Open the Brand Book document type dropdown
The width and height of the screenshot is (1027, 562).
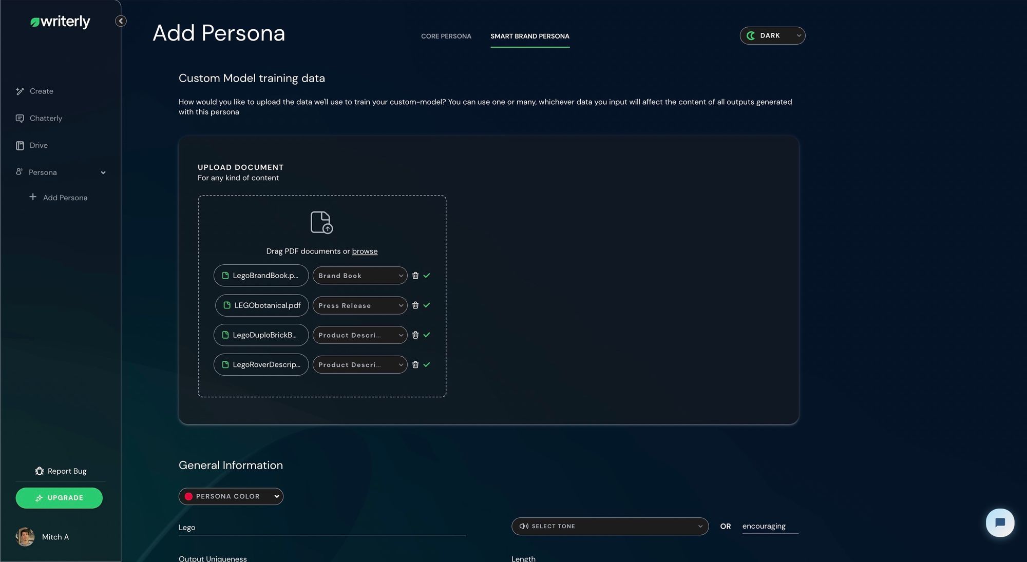[359, 276]
